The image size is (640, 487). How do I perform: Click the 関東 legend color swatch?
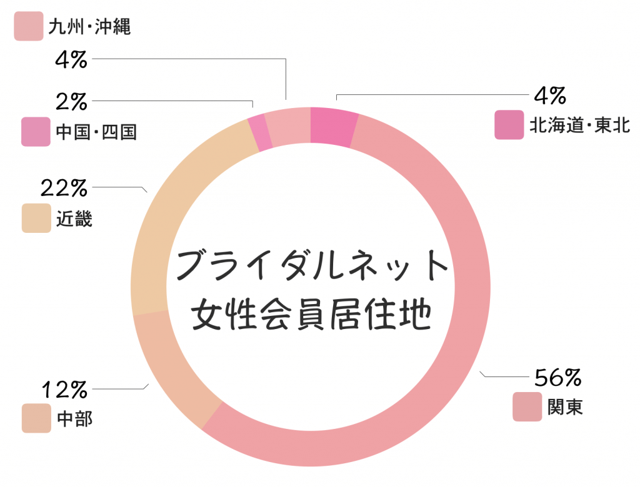[527, 407]
